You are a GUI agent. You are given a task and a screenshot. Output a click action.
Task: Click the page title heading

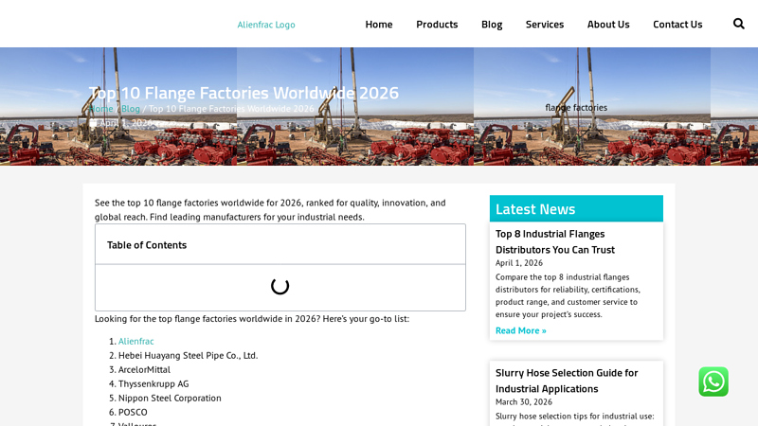244,93
